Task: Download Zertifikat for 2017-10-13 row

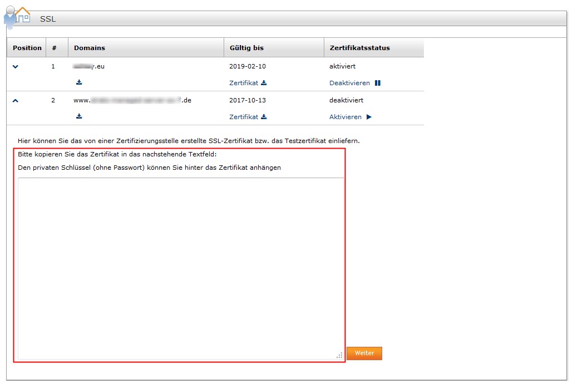Action: tap(248, 117)
